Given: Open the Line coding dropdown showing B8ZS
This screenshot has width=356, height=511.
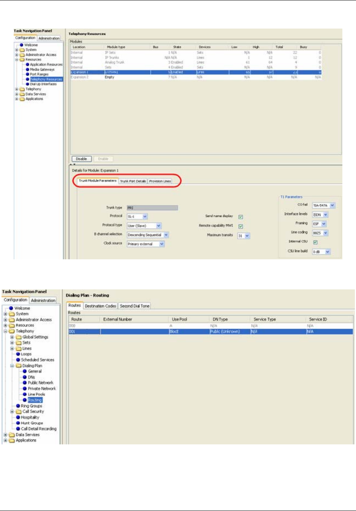Looking at the screenshot, I should [x=320, y=233].
